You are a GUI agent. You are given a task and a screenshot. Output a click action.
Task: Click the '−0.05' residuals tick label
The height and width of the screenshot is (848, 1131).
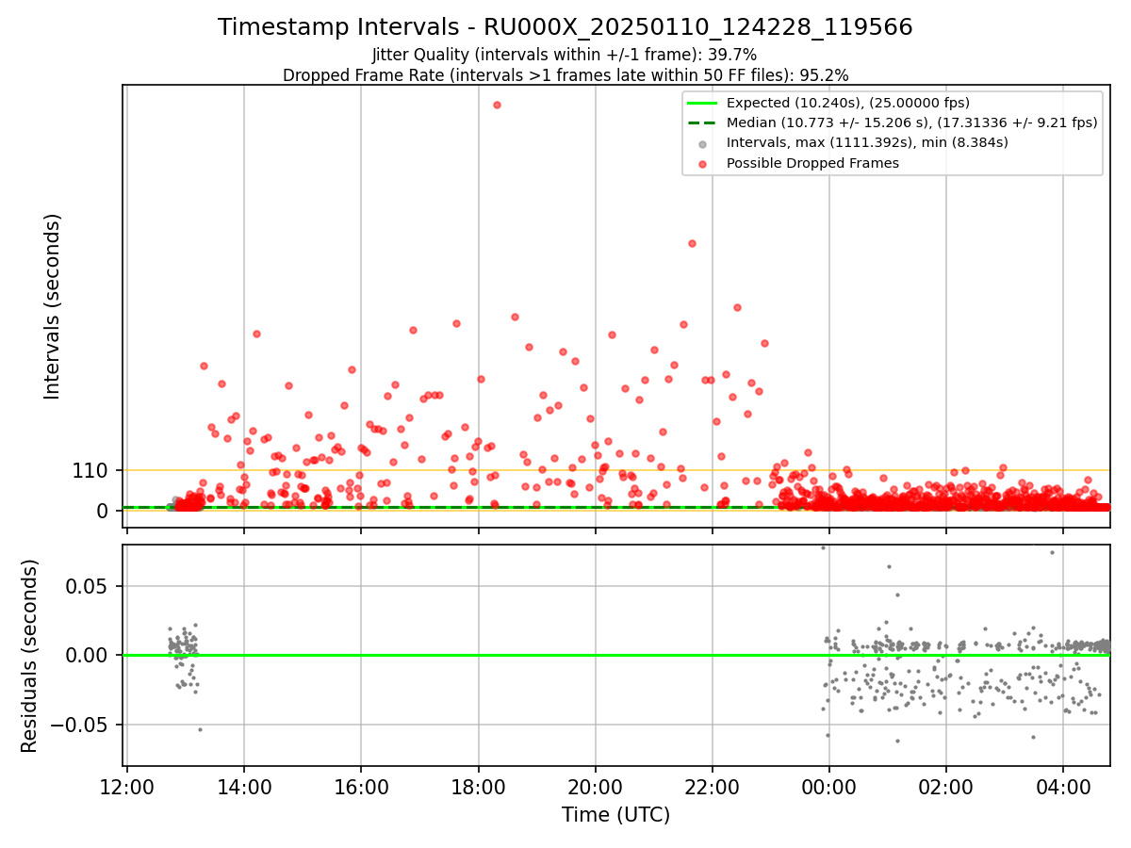(x=80, y=726)
